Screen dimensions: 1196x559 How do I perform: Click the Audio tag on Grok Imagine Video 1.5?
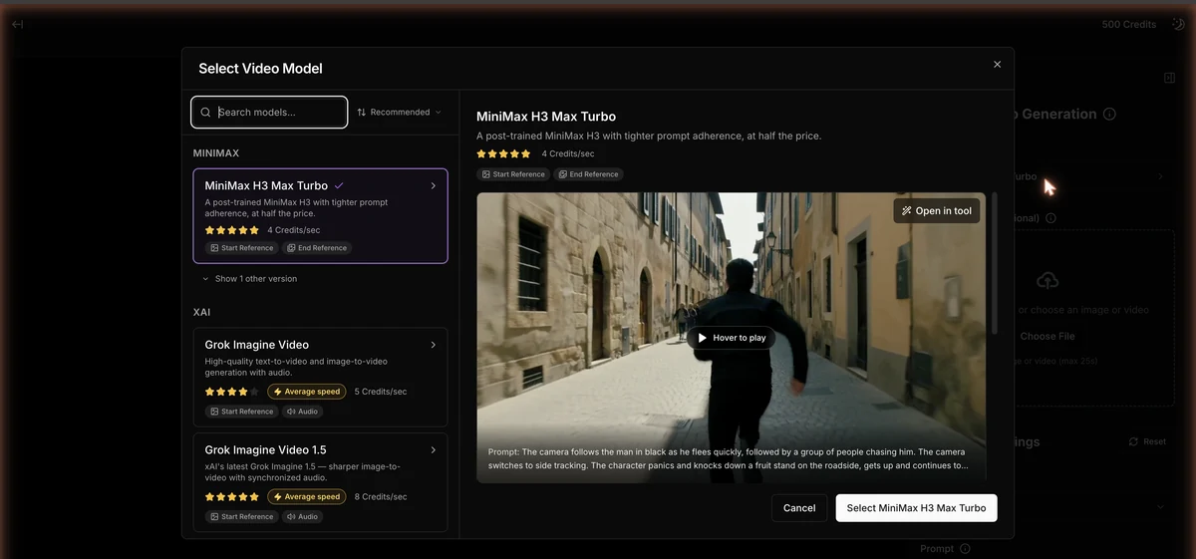[302, 517]
